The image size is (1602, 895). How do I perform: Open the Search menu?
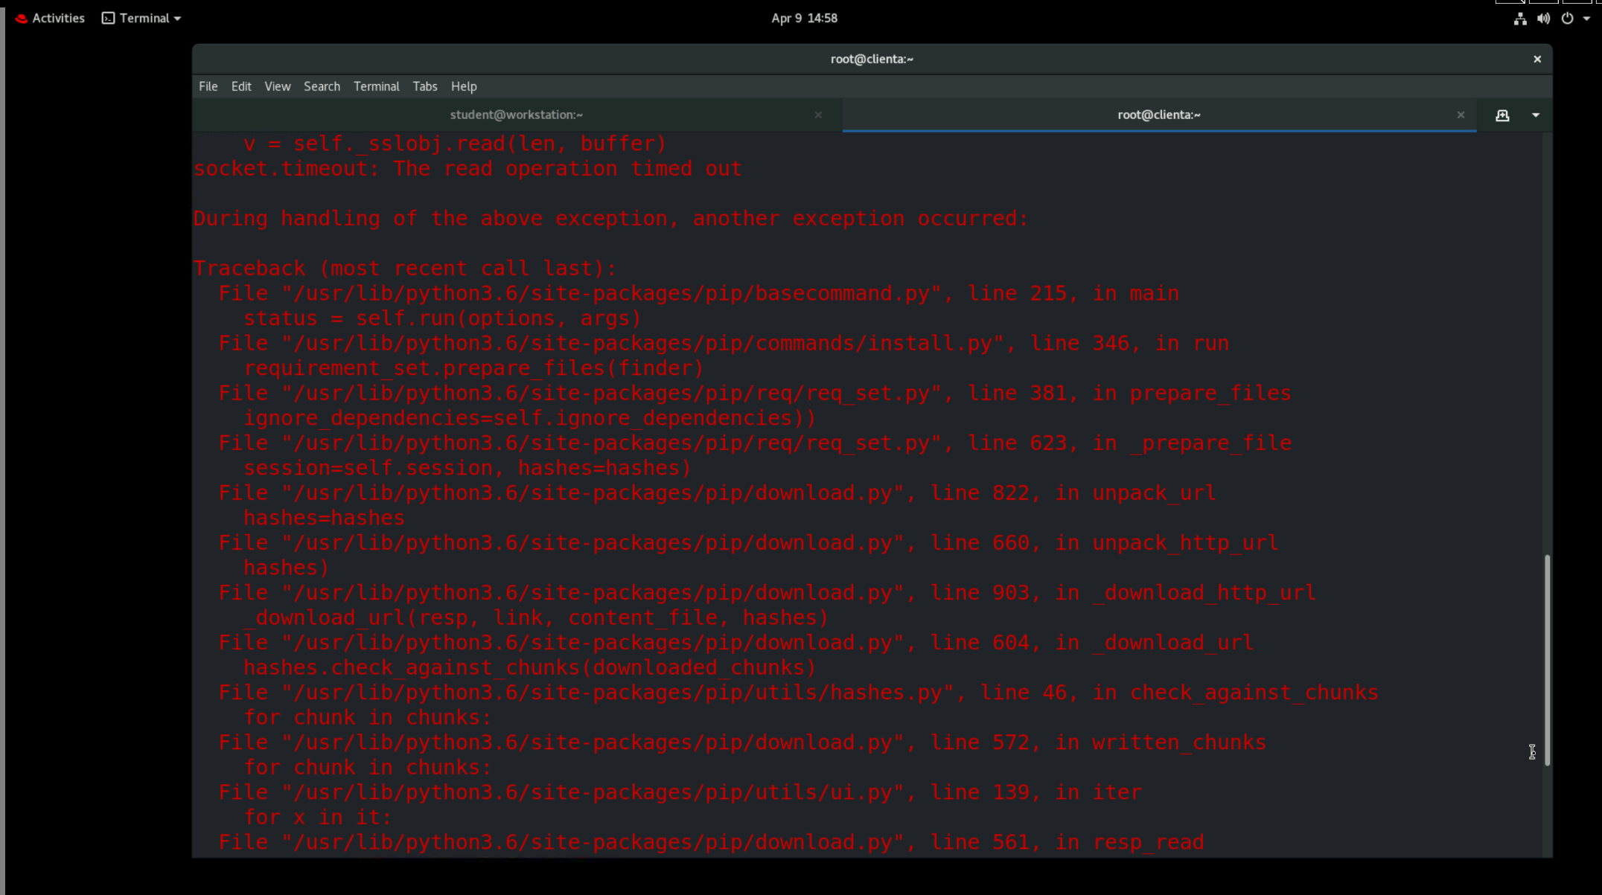(322, 86)
